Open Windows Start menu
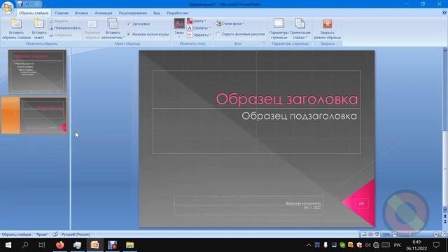448x252 pixels. [8, 245]
